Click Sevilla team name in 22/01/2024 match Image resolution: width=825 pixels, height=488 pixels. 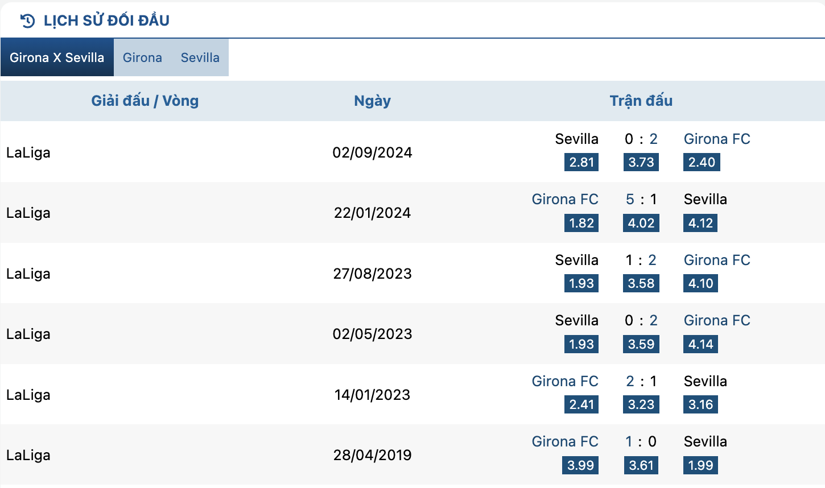coord(706,199)
